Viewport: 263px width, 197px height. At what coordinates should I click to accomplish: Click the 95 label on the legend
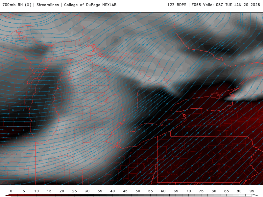pyautogui.click(x=252, y=191)
